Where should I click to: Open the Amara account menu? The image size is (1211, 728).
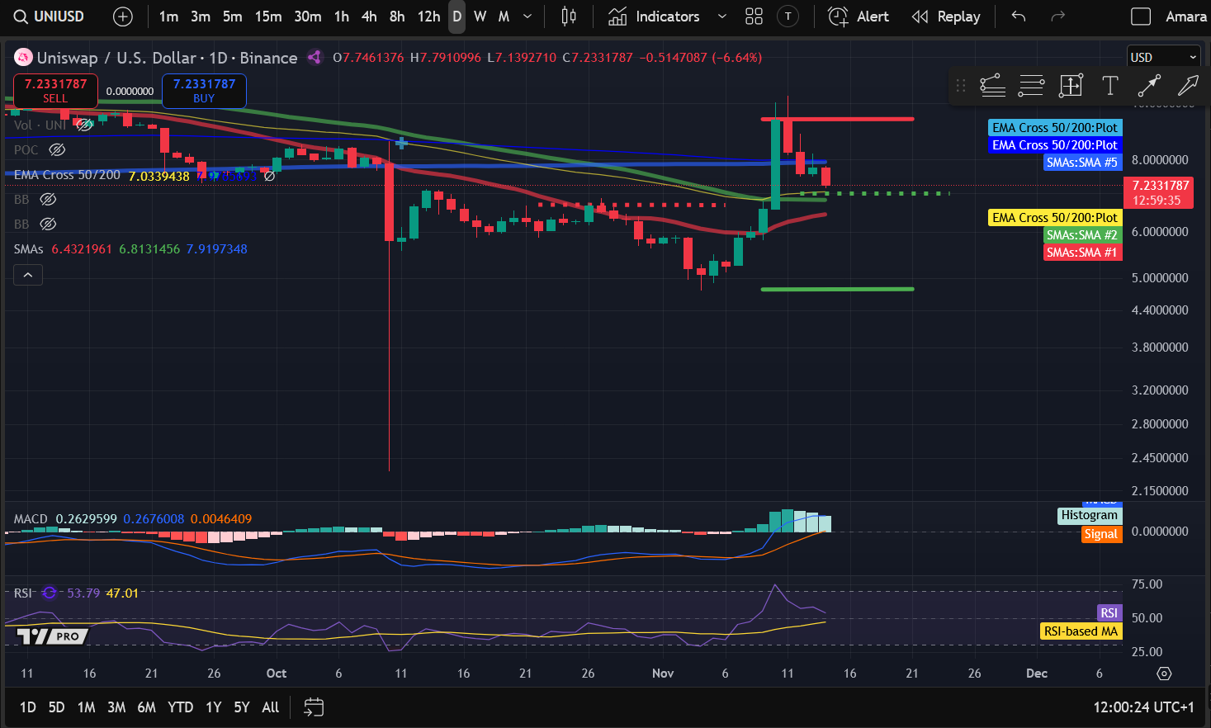click(1185, 17)
